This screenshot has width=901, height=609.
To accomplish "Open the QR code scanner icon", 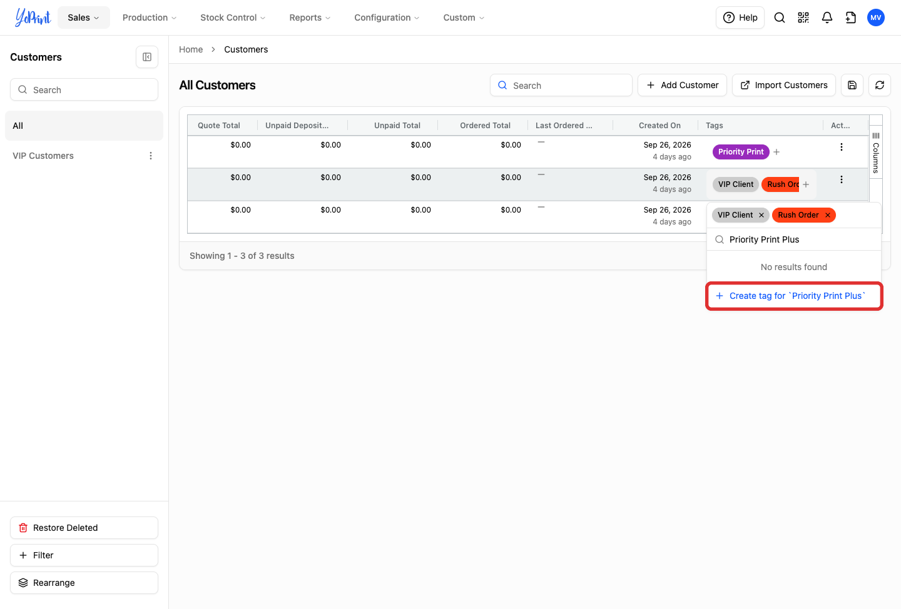I will (803, 18).
